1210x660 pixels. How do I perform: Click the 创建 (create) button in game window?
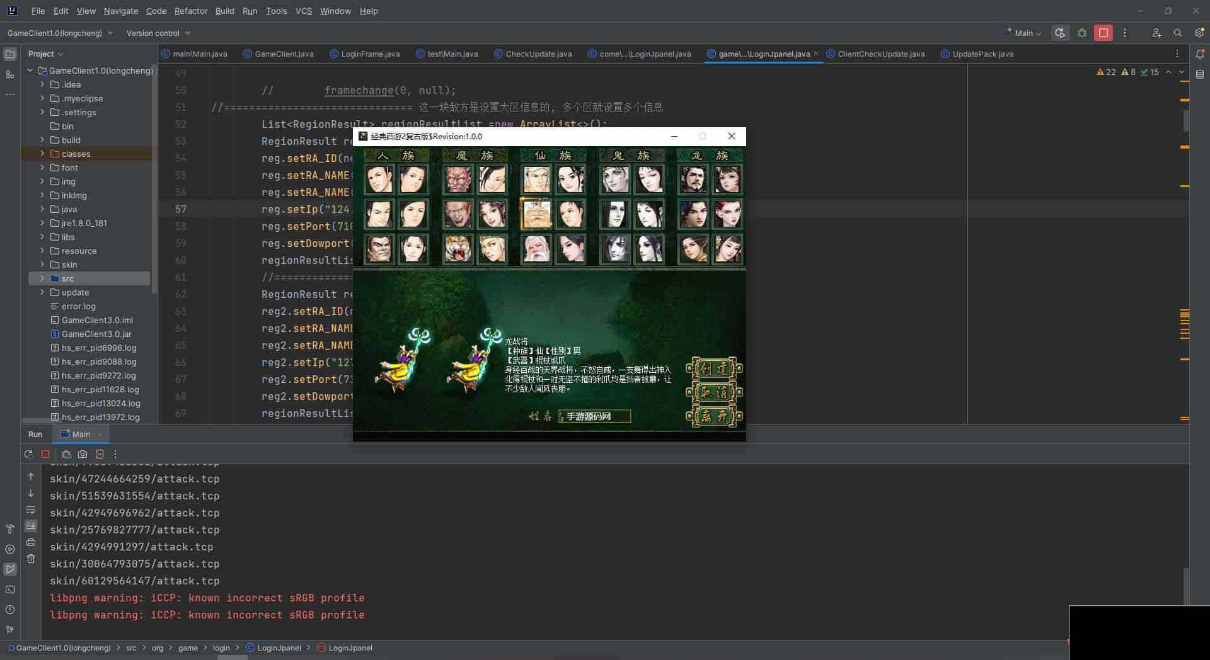click(714, 368)
